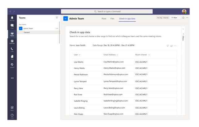Click the Henry Marks user cell
Screen dimensions: 199x127
coord(79,68)
